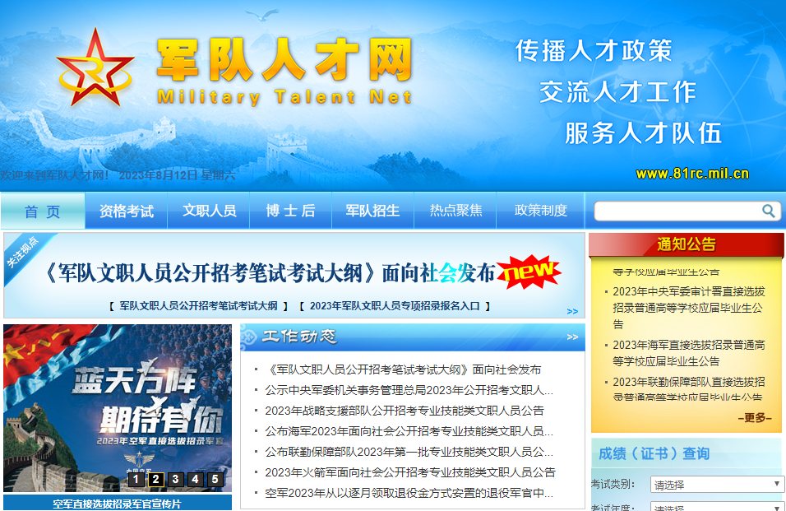Go to the 首页 navigation tab
This screenshot has height=511, width=786.
click(x=43, y=211)
